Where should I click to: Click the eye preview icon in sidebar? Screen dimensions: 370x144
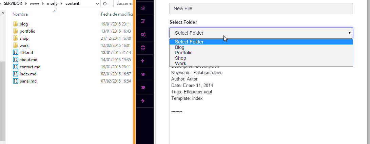143,74
